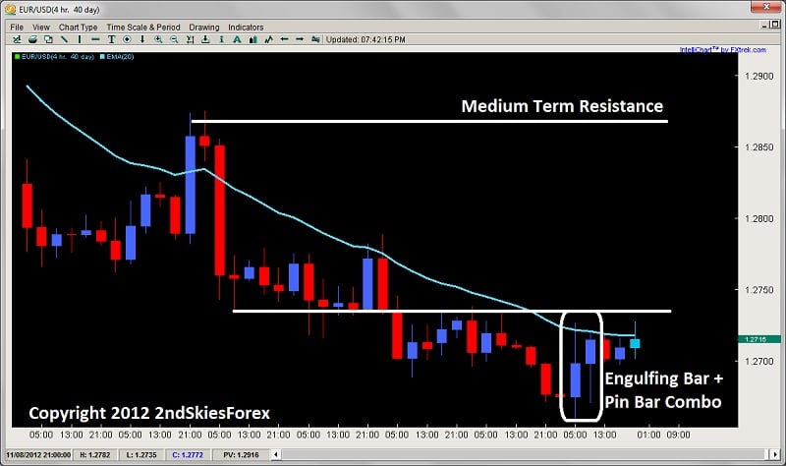Zoom out with the magnifier minus icon
This screenshot has height=466, width=786.
(x=174, y=39)
